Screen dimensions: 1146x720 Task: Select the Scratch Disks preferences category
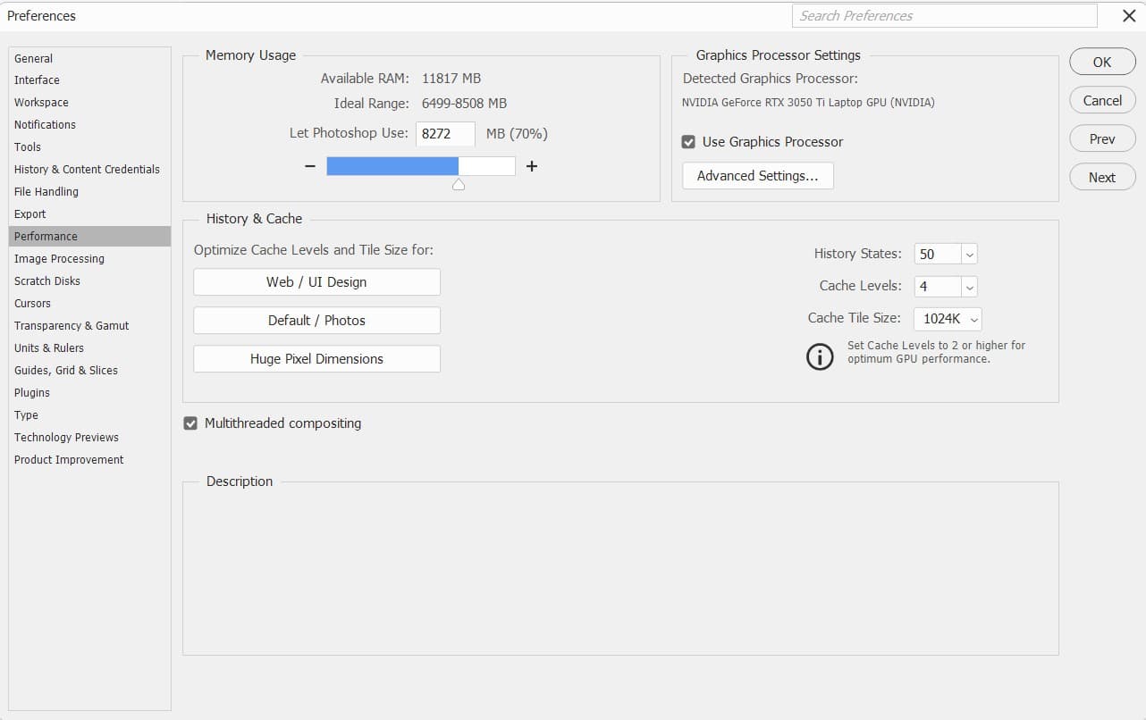pyautogui.click(x=46, y=280)
